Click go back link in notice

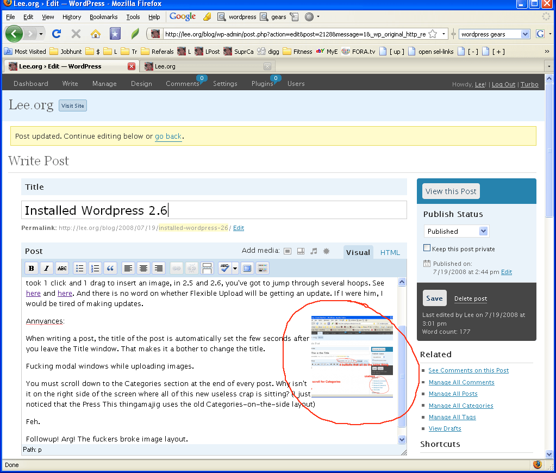tap(168, 136)
